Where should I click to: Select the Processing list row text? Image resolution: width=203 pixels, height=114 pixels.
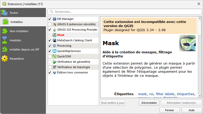tap(64, 46)
